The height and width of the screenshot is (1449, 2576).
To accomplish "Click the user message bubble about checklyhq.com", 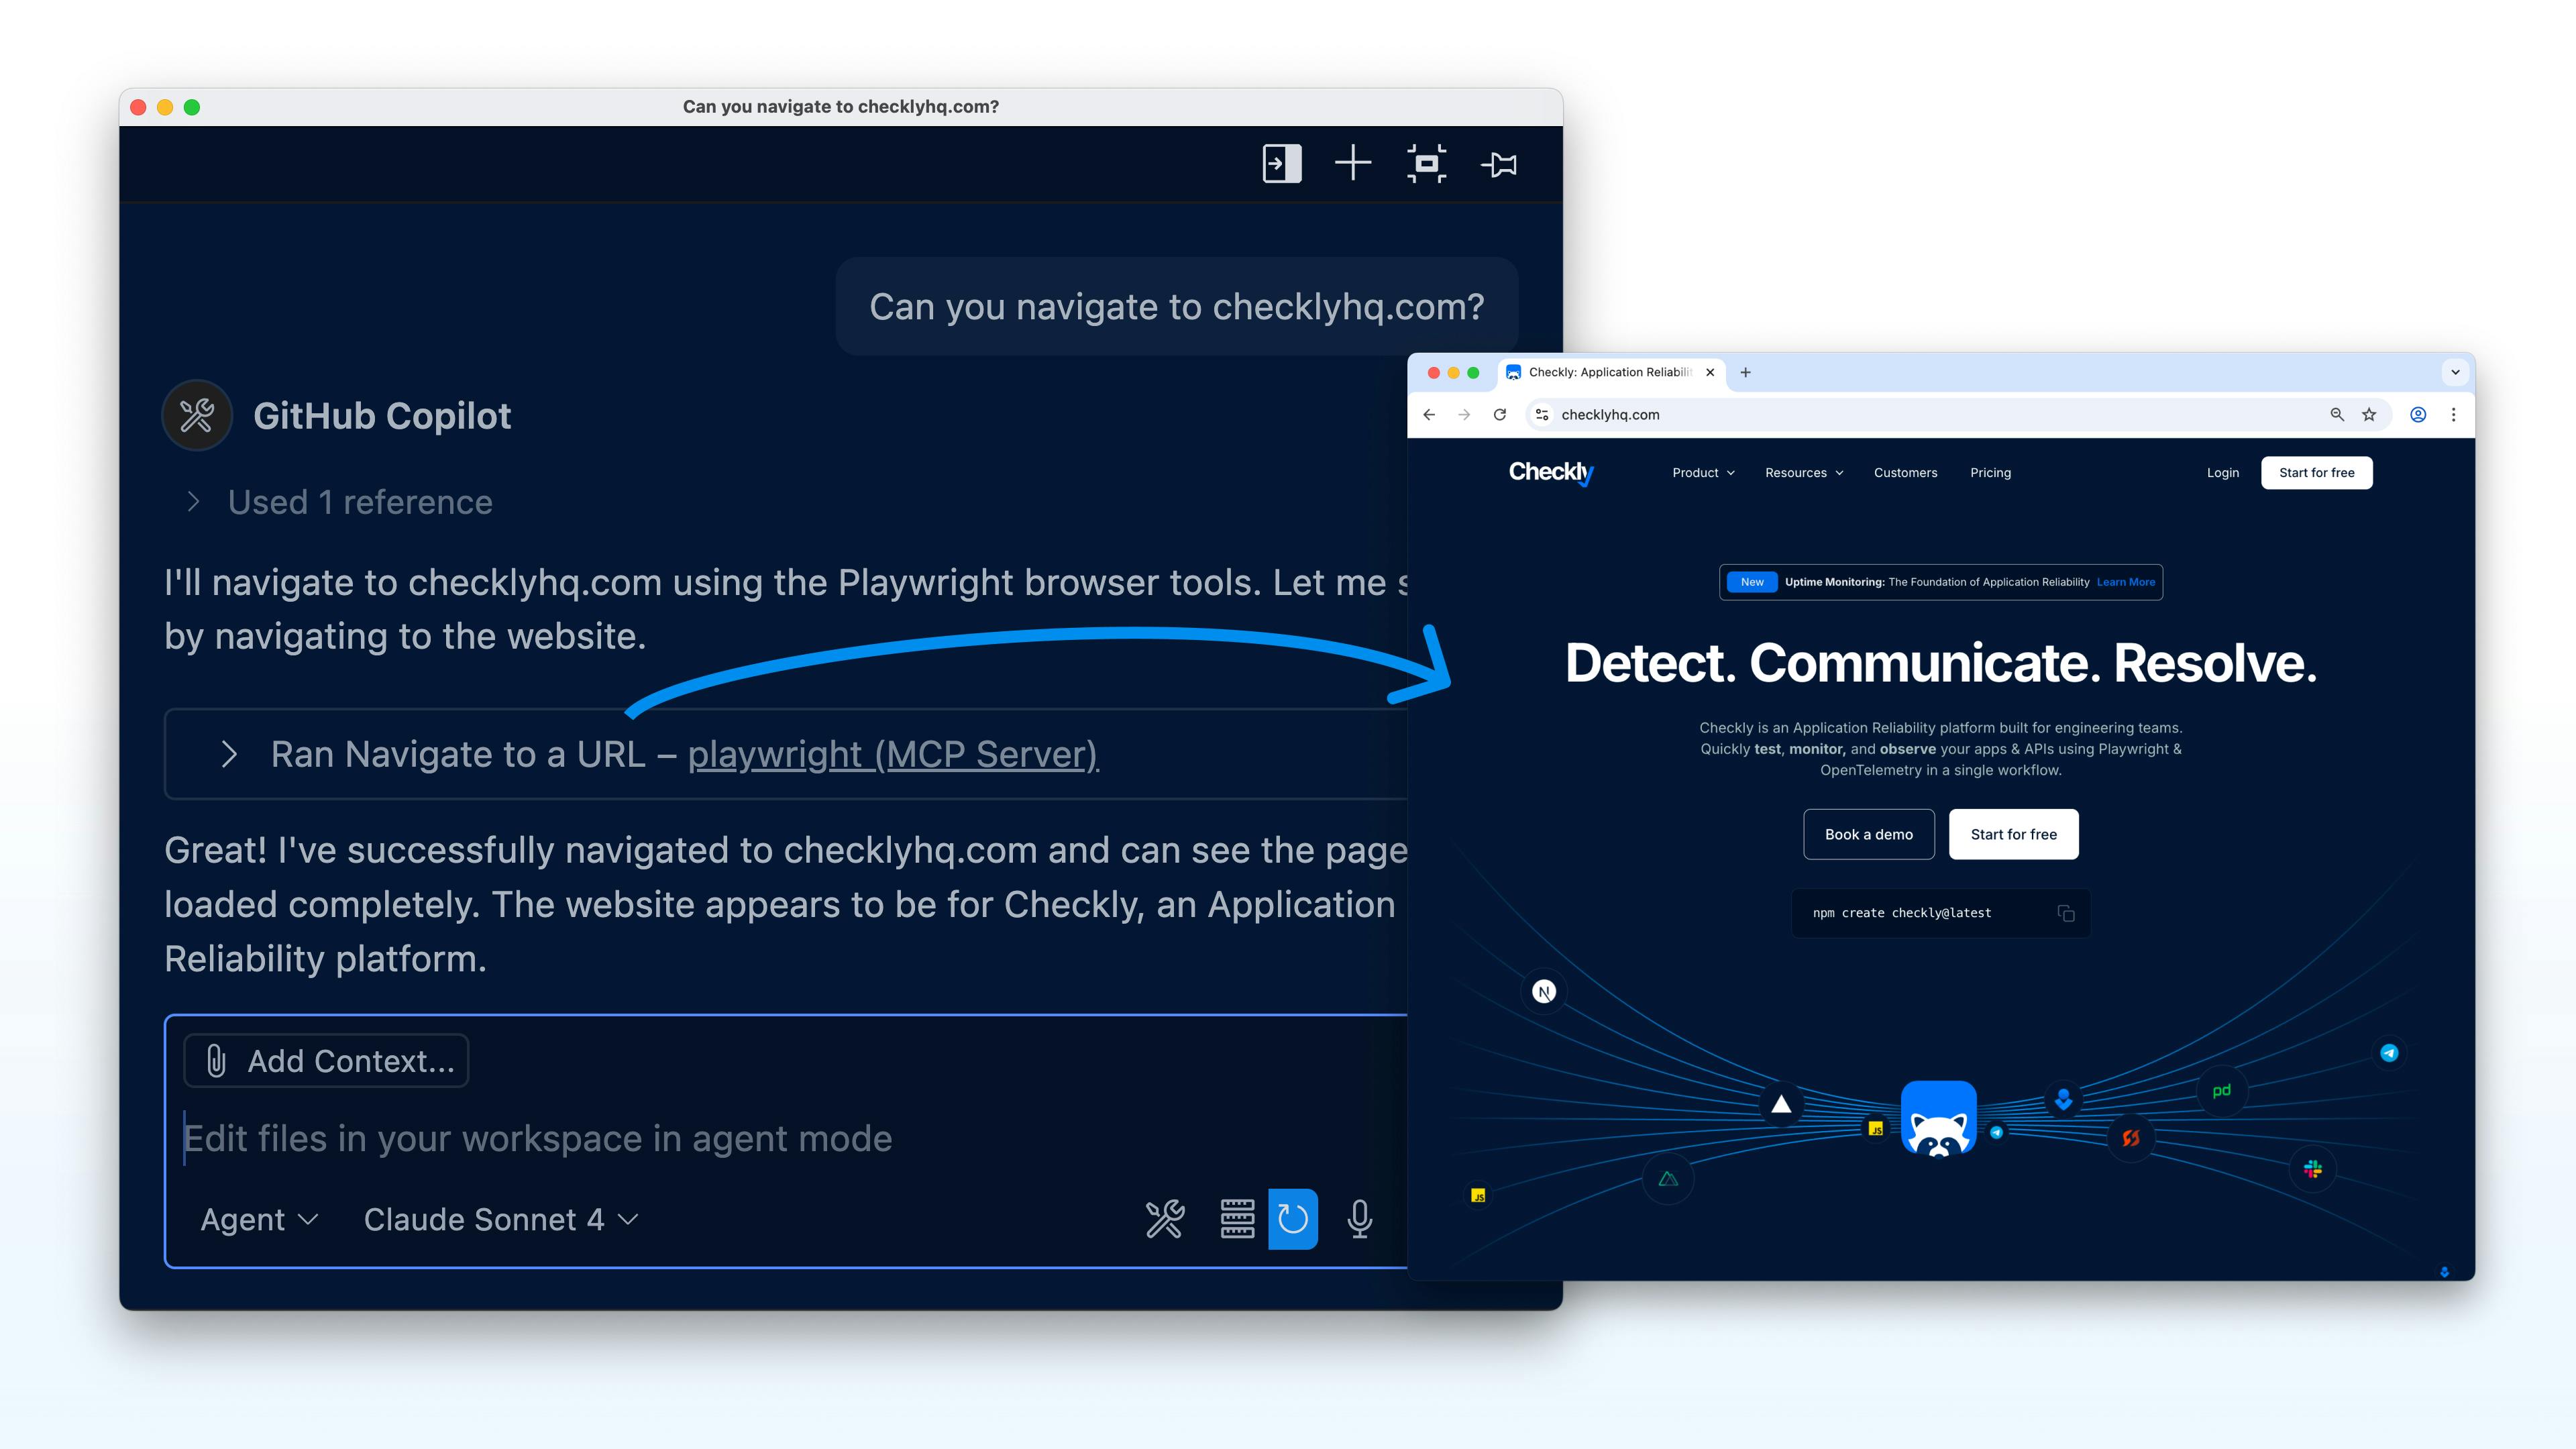I will coord(1176,306).
